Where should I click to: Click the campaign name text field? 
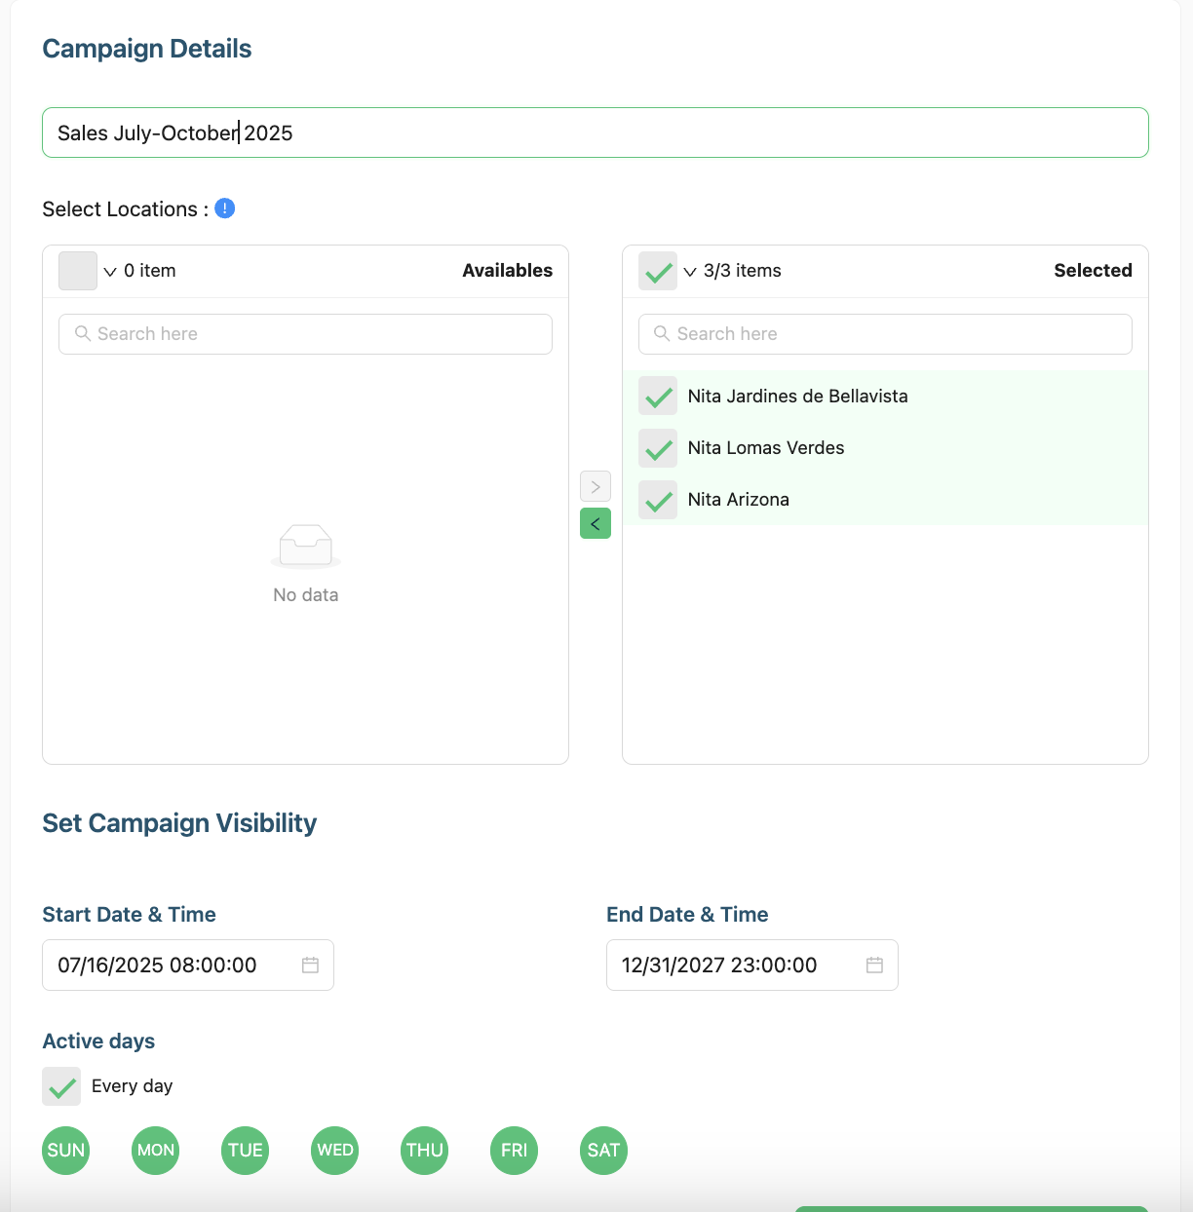[595, 133]
